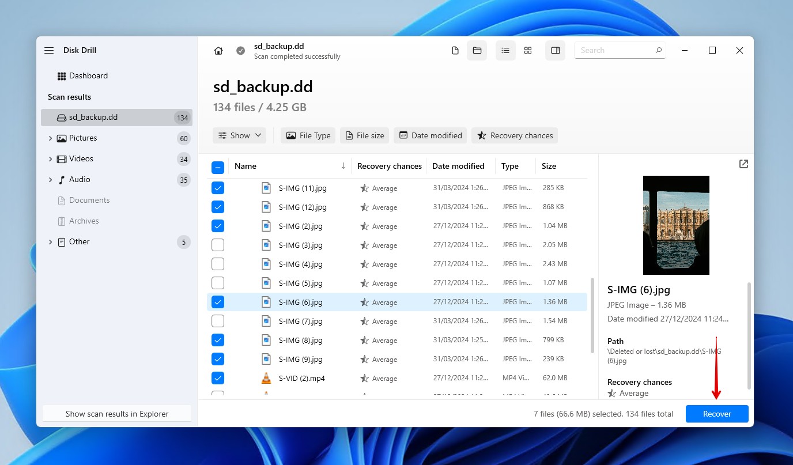Expand the Pictures category
The width and height of the screenshot is (793, 465).
point(51,138)
